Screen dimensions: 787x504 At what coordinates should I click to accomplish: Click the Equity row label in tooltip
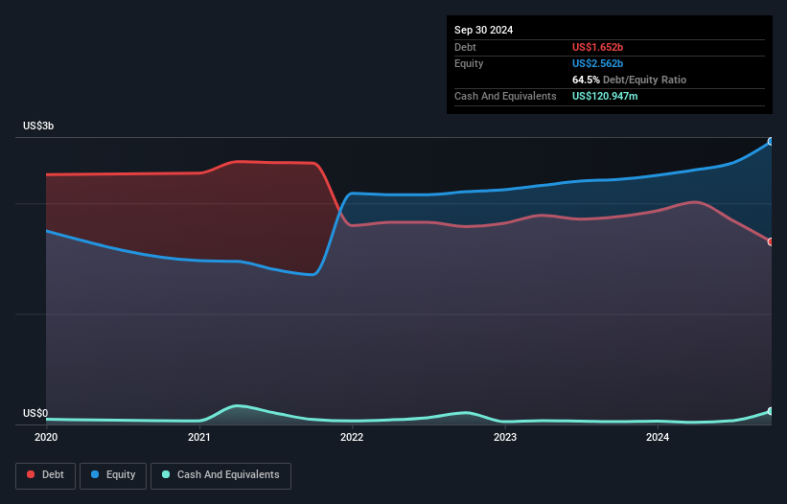469,63
